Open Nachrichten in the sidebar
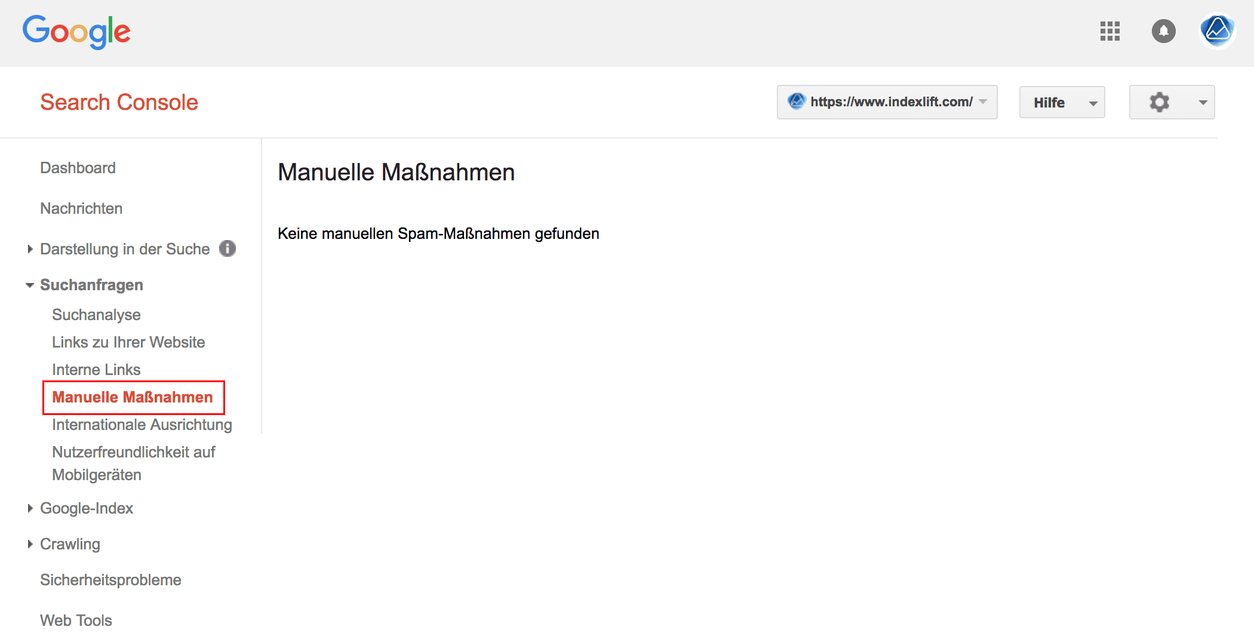This screenshot has width=1254, height=639. [81, 208]
